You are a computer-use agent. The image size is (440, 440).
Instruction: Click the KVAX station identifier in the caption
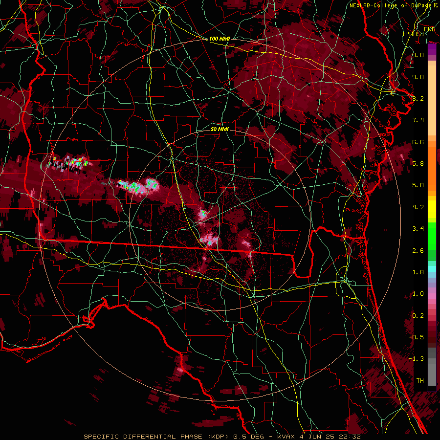point(287,437)
